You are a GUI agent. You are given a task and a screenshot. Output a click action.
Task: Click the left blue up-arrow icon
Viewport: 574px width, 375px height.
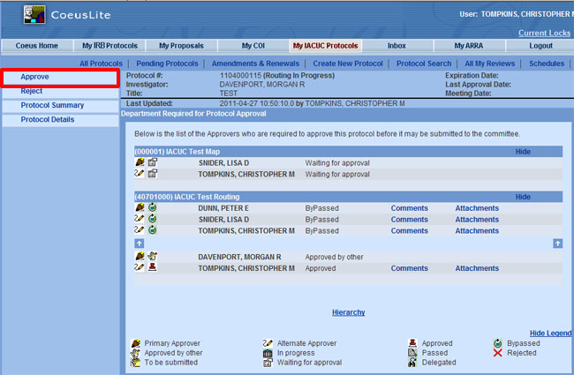pyautogui.click(x=139, y=243)
